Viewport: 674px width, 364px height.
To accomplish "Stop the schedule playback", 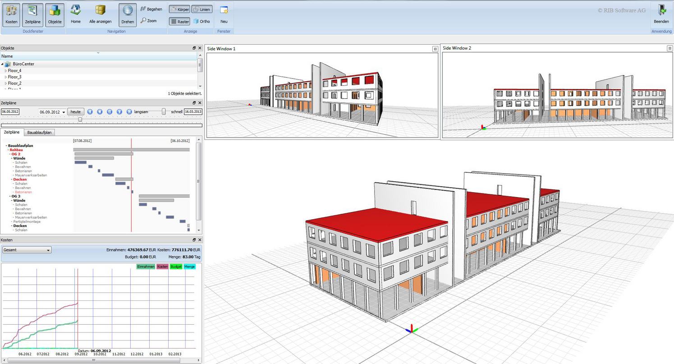I will (x=100, y=111).
